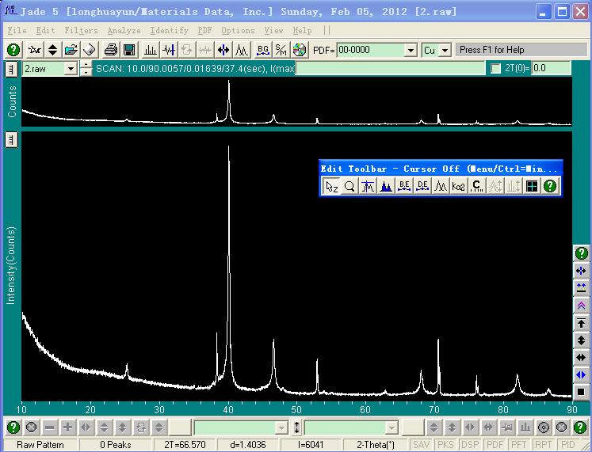The width and height of the screenshot is (592, 452).
Task: Select the cursor arrow tool in Edit Toolbar
Action: [x=331, y=186]
